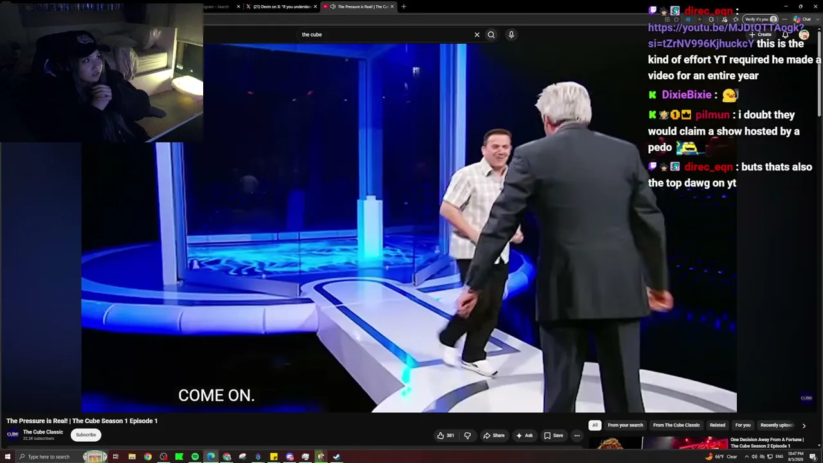The width and height of the screenshot is (823, 463).
Task: Open the Windows Start menu
Action: coord(8,457)
